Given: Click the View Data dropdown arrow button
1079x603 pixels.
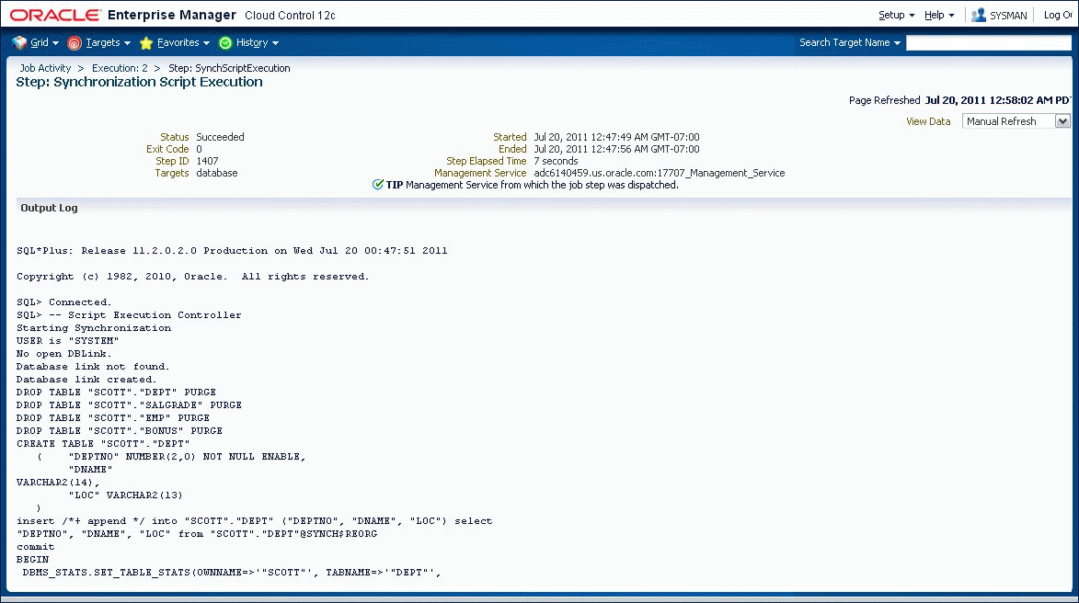Looking at the screenshot, I should click(1062, 121).
